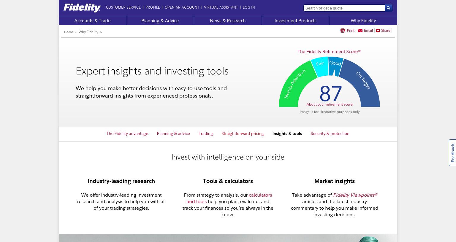Click Expert insights and investing tools headline
This screenshot has height=242, width=456.
pyautogui.click(x=152, y=71)
